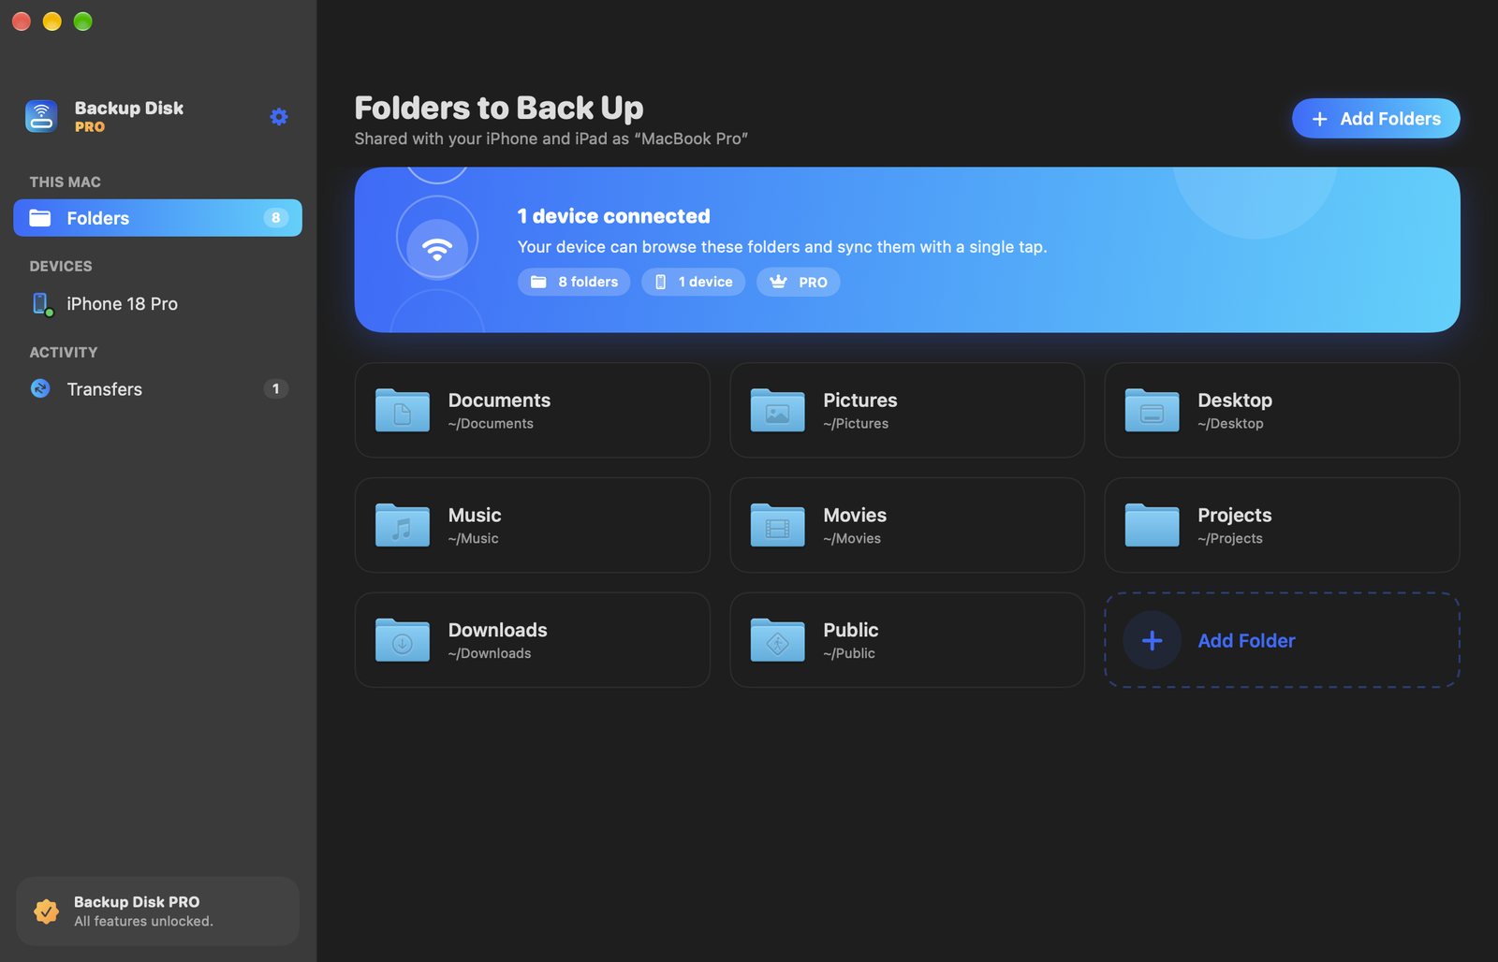The image size is (1498, 962).
Task: Click the dashed Add Folder label
Action: coord(1246,641)
